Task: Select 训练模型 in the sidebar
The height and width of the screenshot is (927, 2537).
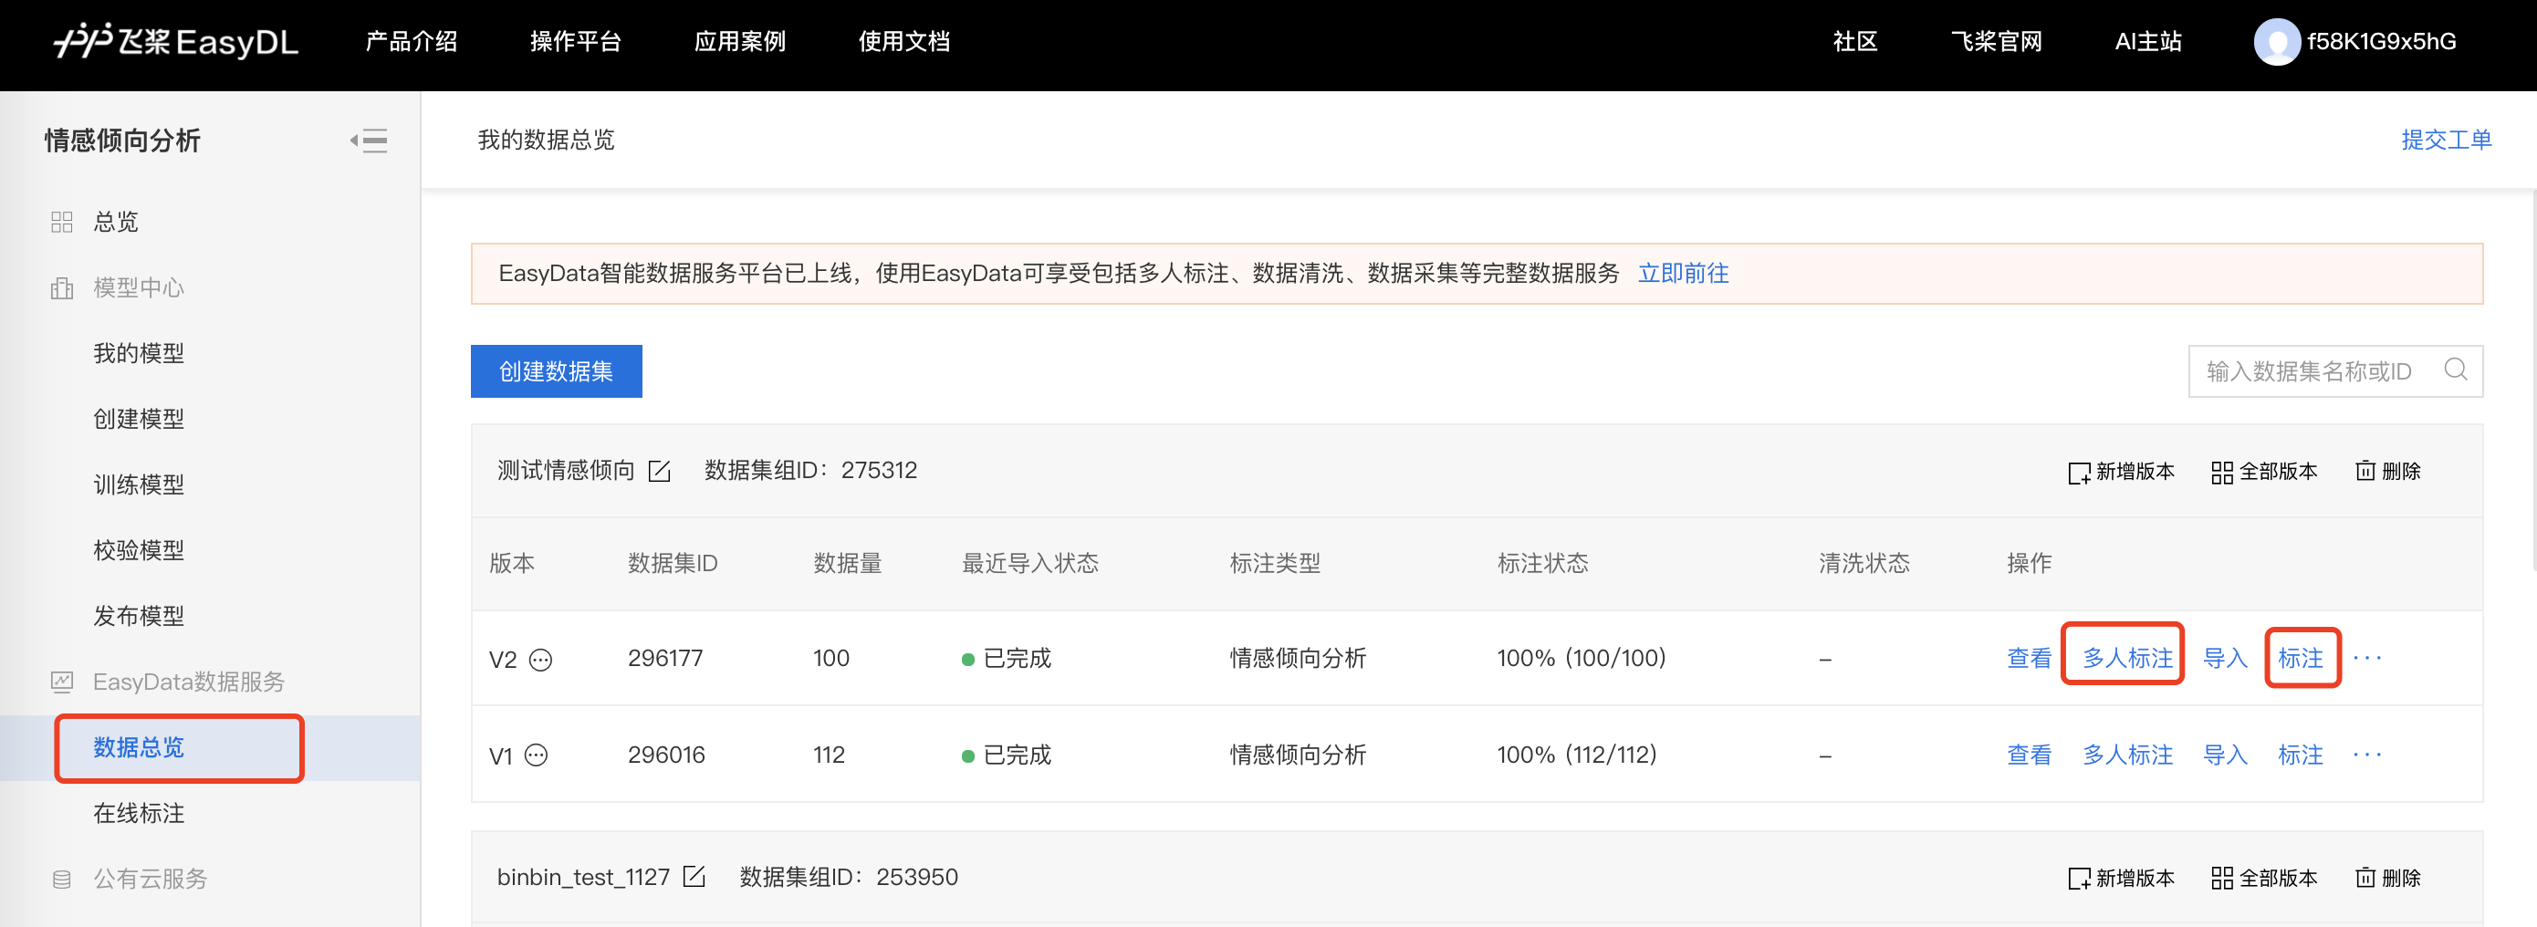Action: 139,484
